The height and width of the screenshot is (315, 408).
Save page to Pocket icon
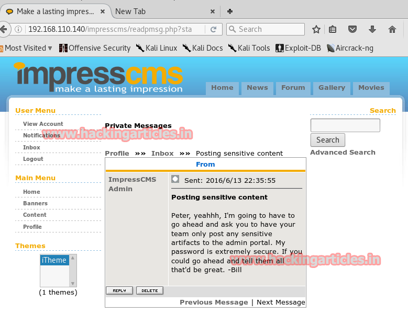(352, 29)
